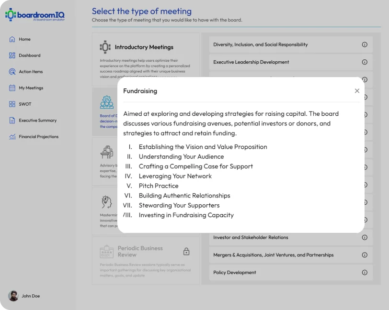The image size is (389, 310).
Task: Show info for Diversity, Inclusion, and Social Responsibility
Action: pos(365,44)
